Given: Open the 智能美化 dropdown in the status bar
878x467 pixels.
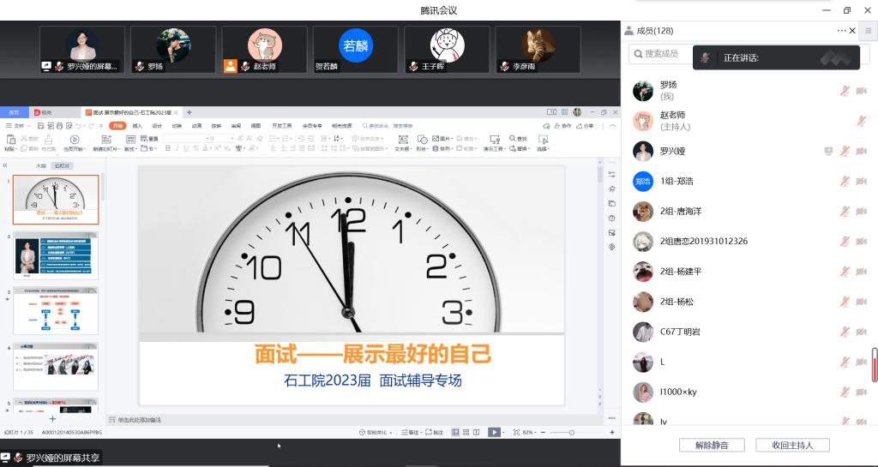Looking at the screenshot, I should [376, 433].
